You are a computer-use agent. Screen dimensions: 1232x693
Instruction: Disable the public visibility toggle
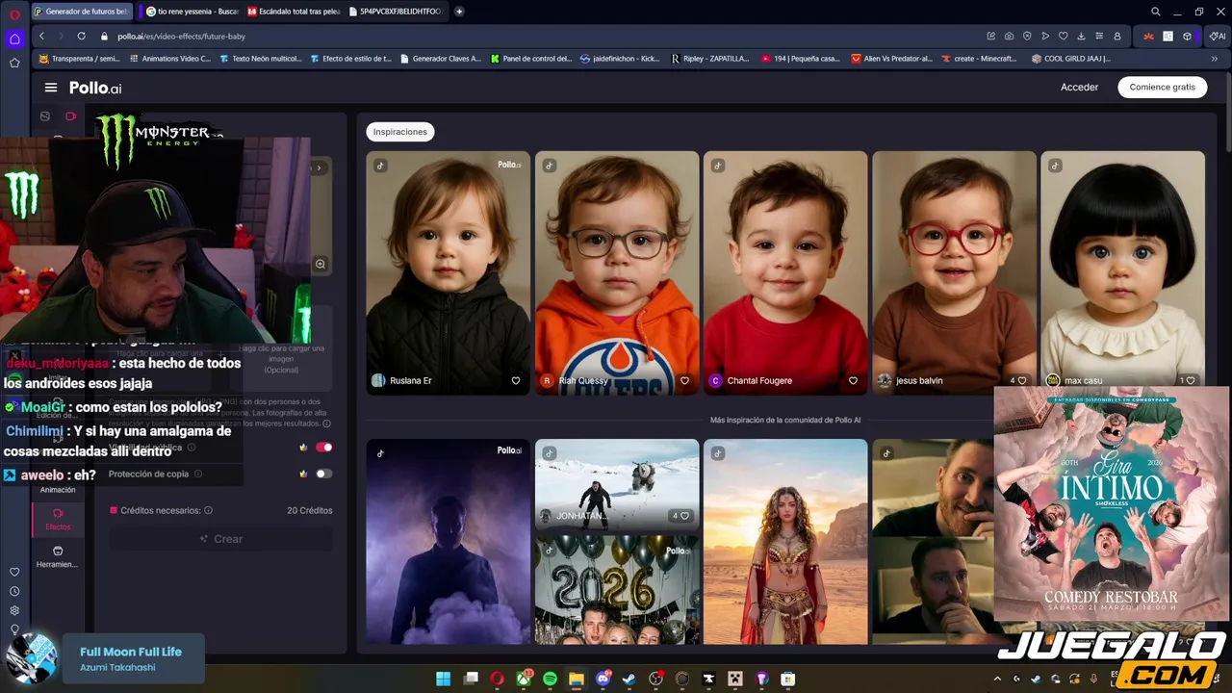[x=323, y=447]
